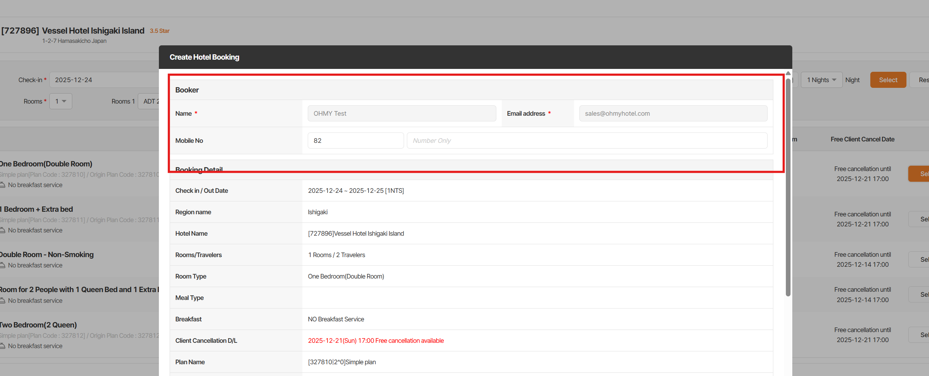Click the '1 Rooms / 2 Travelers' value
The width and height of the screenshot is (929, 376).
pos(336,255)
